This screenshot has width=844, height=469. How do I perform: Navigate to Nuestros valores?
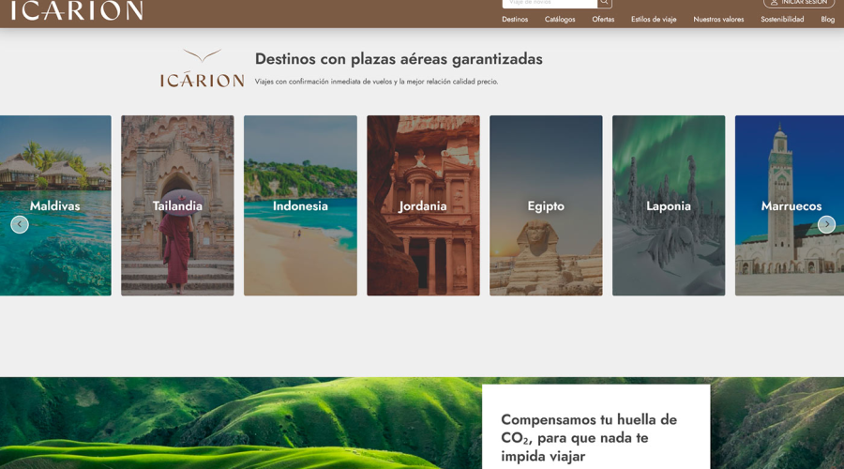pos(718,20)
